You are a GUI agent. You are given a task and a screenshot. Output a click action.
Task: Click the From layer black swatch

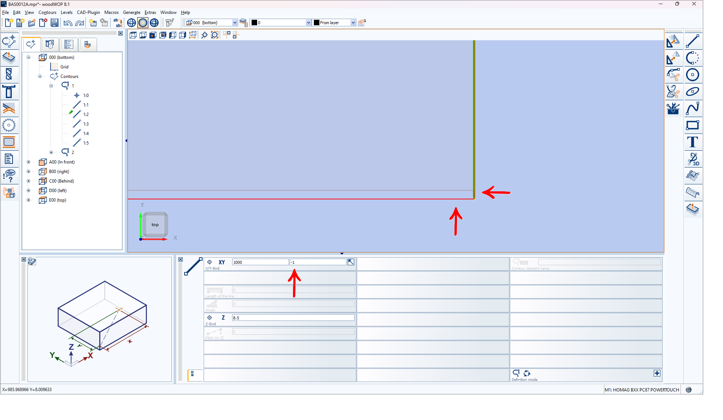point(316,23)
